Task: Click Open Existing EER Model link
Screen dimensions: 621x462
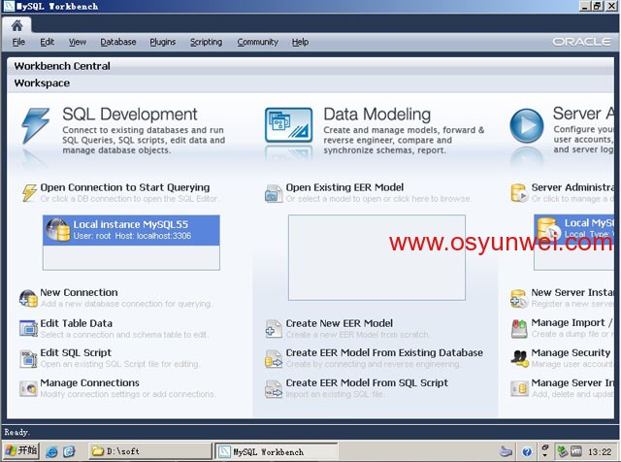Action: point(344,187)
